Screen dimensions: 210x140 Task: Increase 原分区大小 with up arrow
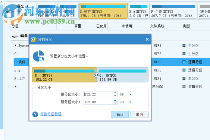[x=115, y=93]
